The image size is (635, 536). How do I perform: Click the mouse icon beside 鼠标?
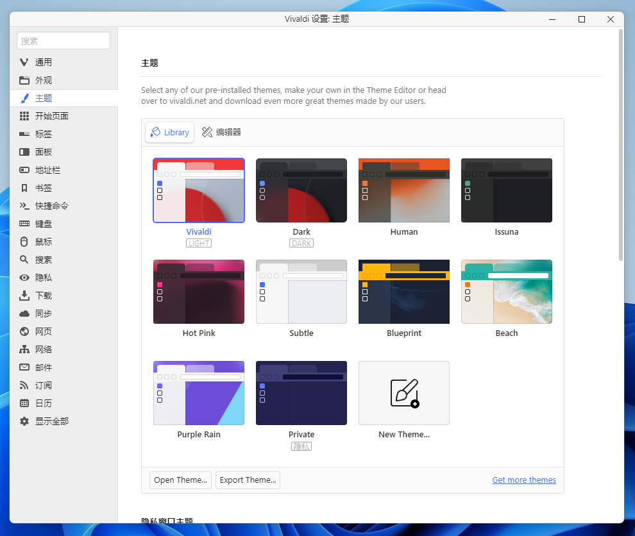(24, 242)
